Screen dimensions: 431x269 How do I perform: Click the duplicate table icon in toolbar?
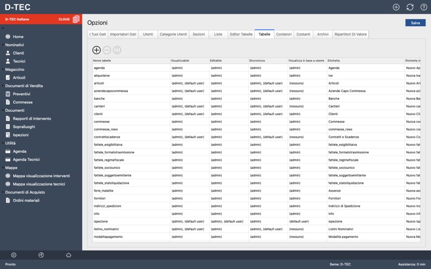(117, 50)
